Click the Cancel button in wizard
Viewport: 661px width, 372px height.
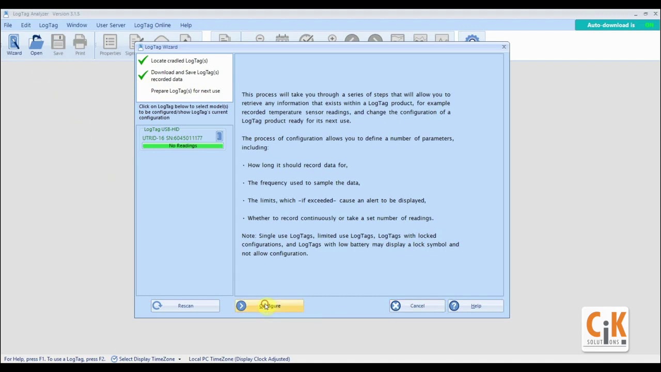click(x=417, y=306)
